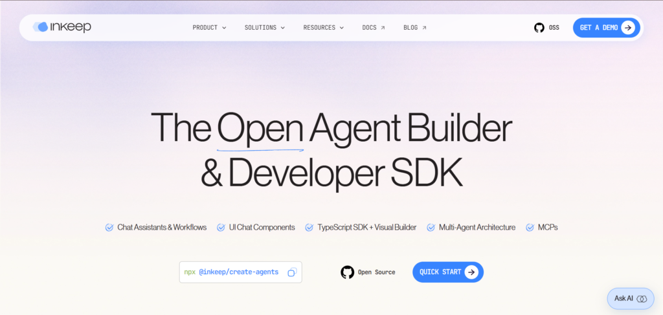Click the checkmark beside Multi-Agent Architecture
Screen dimensions: 663x315
[x=431, y=228]
